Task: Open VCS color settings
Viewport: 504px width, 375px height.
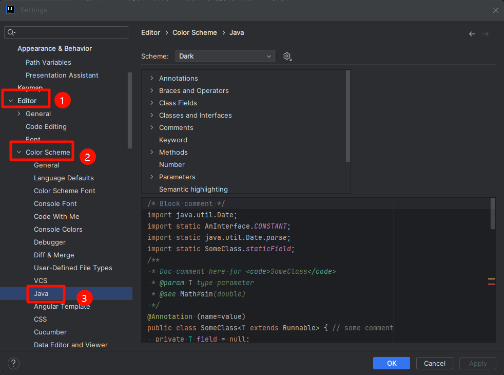Action: [x=41, y=281]
